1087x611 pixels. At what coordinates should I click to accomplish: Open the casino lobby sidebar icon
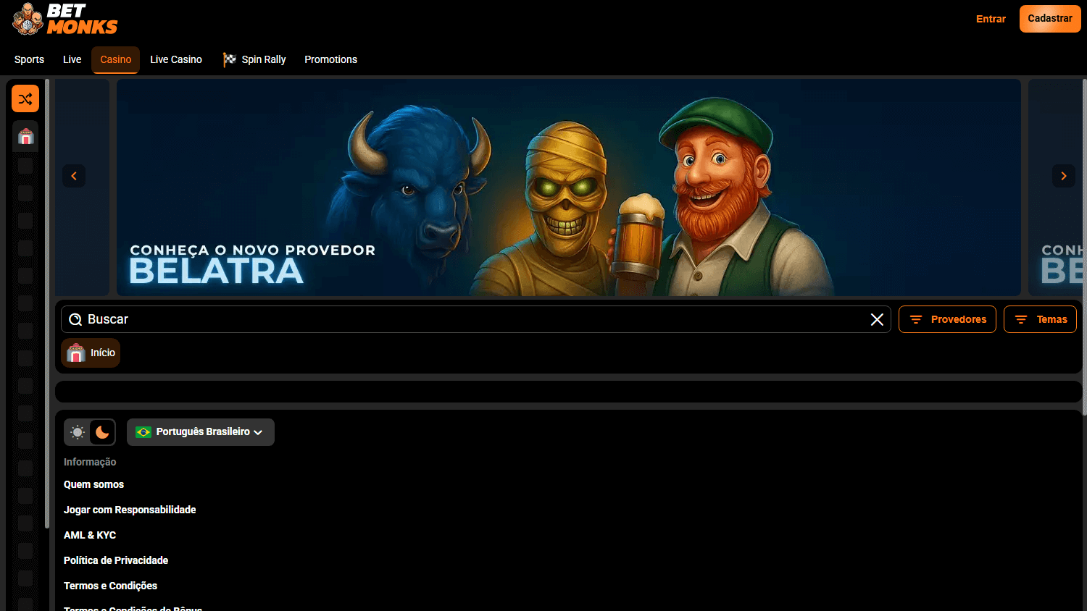click(x=25, y=136)
